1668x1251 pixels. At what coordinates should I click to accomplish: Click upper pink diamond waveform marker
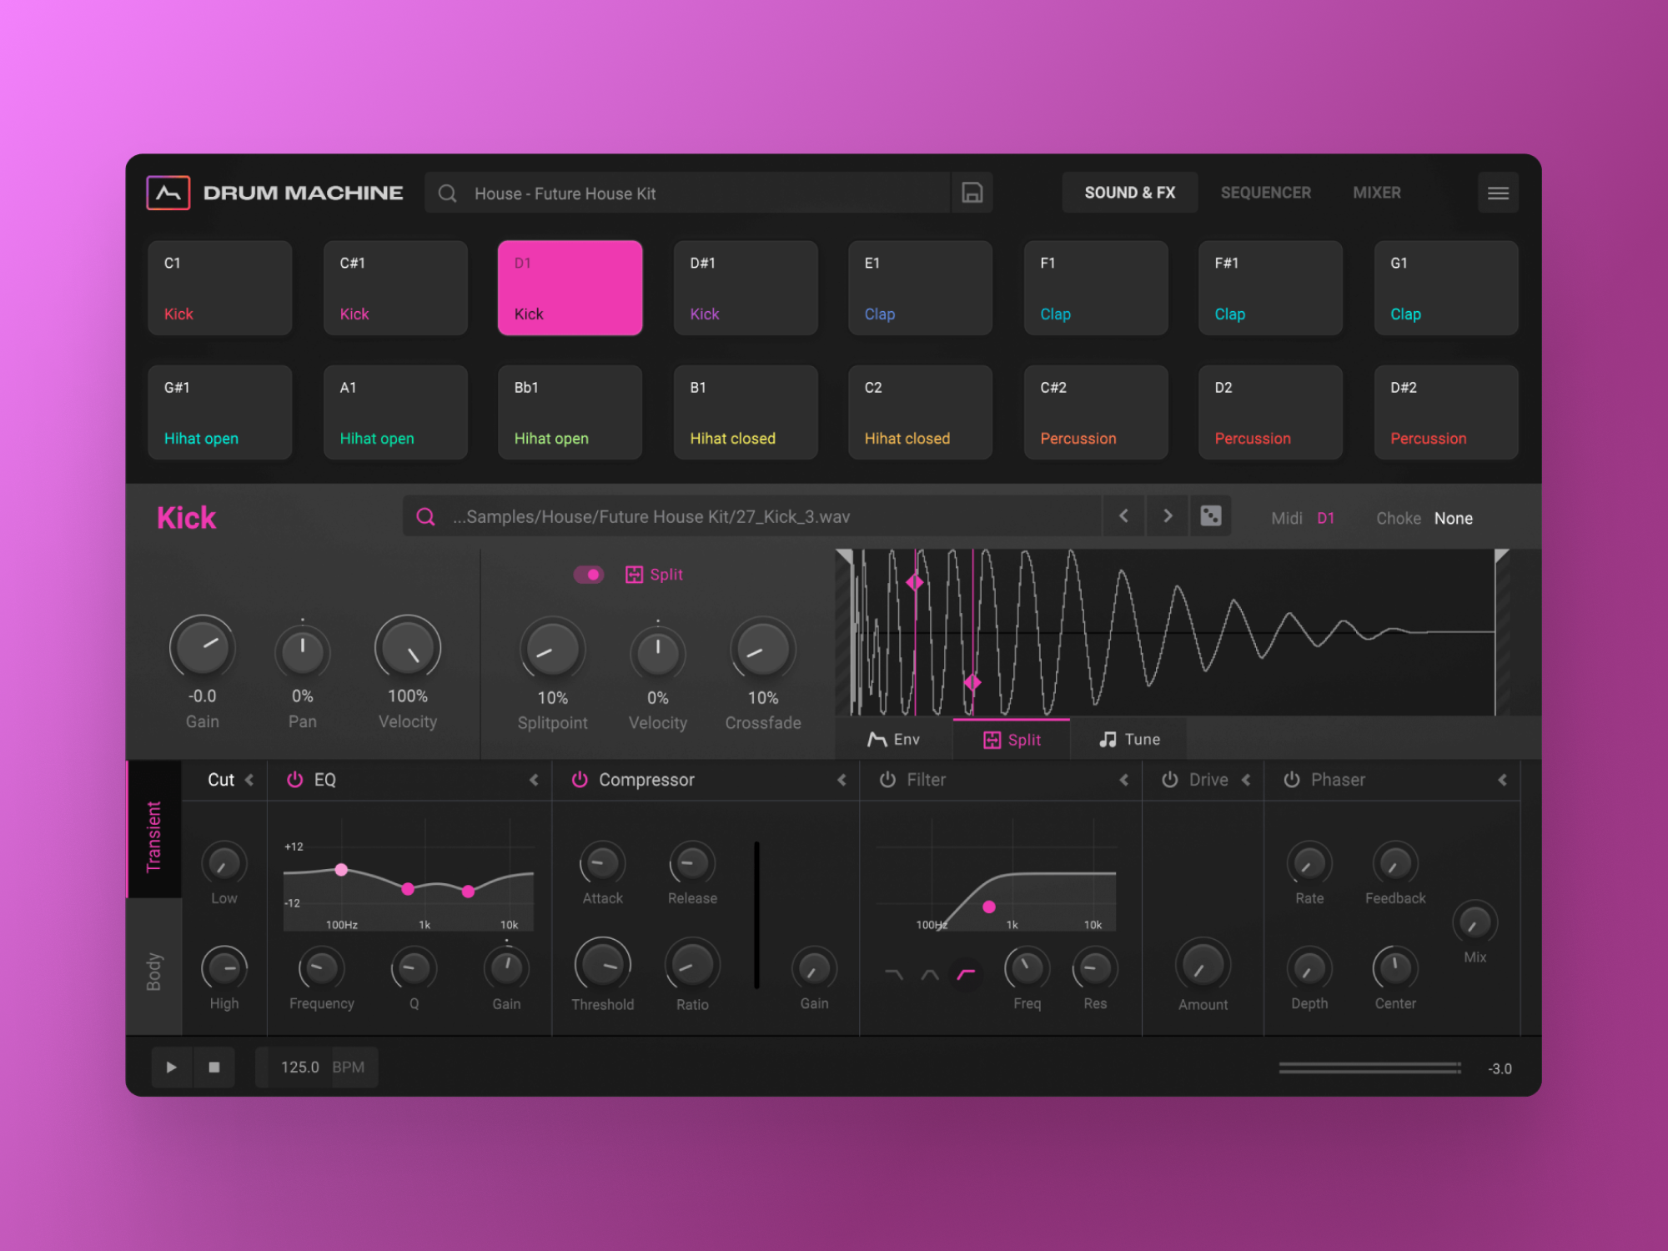pyautogui.click(x=915, y=582)
